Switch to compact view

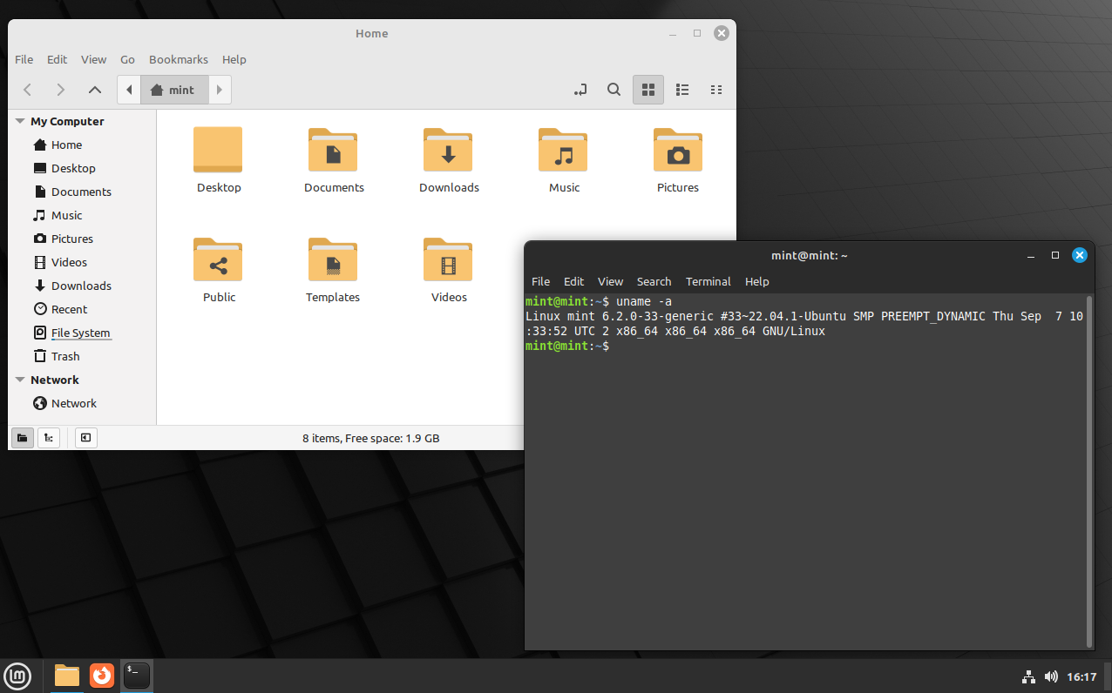tap(716, 90)
